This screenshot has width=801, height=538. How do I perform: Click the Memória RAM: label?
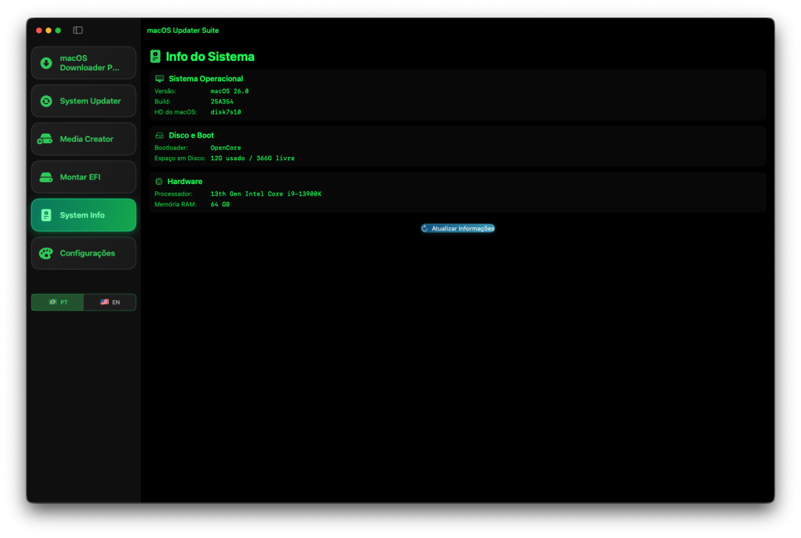(x=175, y=204)
